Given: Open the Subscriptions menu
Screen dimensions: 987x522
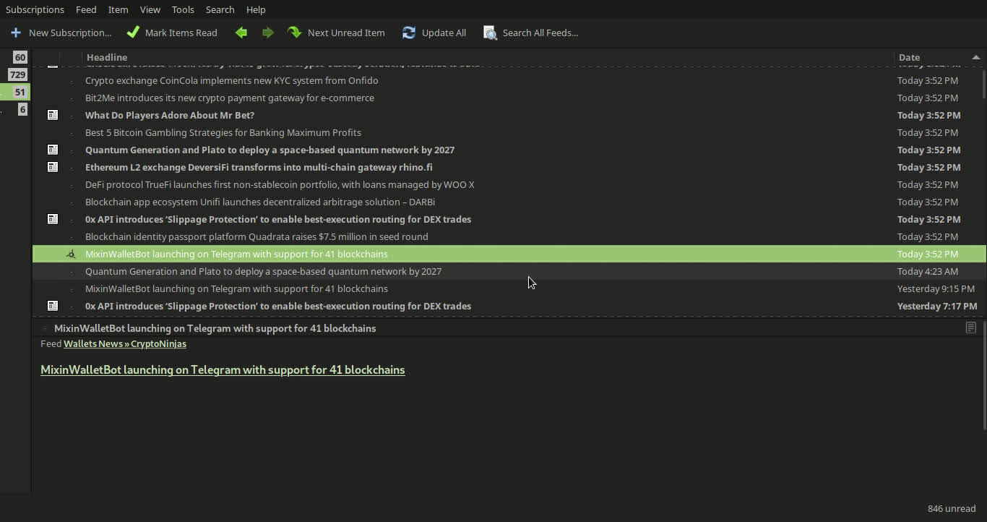Looking at the screenshot, I should point(35,9).
